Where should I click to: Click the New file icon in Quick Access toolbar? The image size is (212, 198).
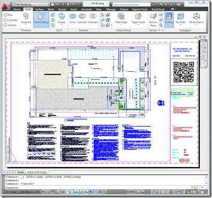tap(53, 4)
